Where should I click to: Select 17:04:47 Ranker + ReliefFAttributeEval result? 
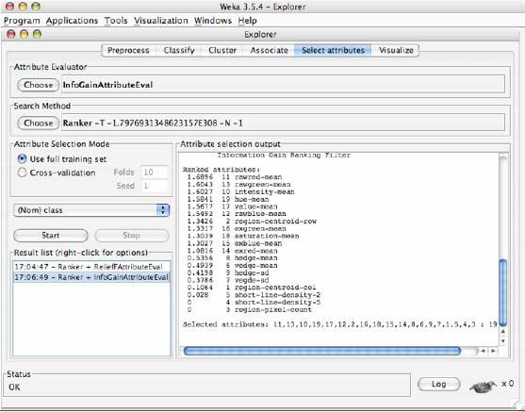point(91,267)
